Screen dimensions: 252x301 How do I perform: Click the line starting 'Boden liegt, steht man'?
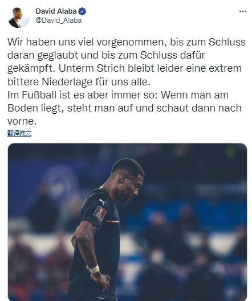124,108
